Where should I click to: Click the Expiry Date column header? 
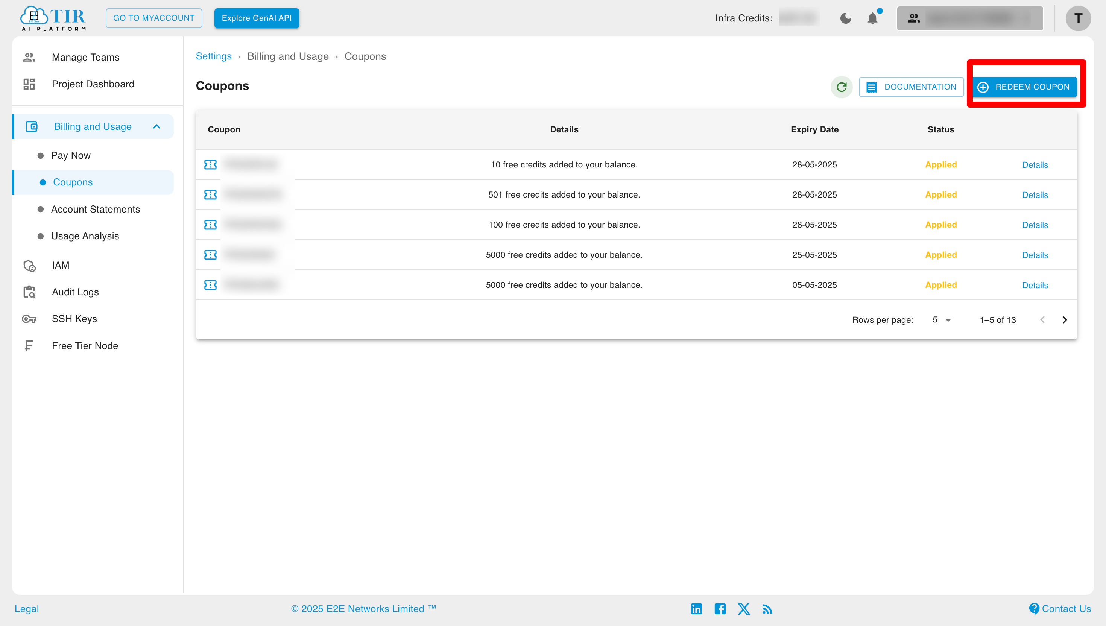click(814, 129)
